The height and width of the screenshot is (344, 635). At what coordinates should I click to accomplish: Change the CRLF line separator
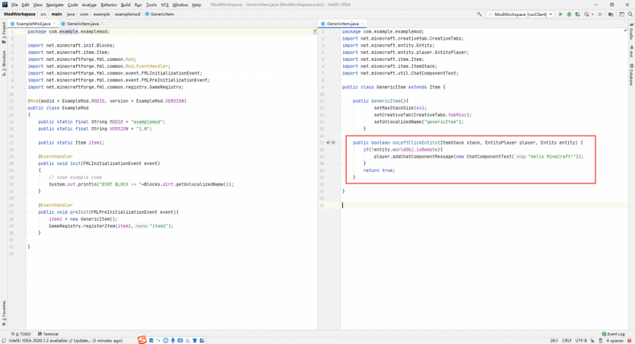[x=567, y=341]
